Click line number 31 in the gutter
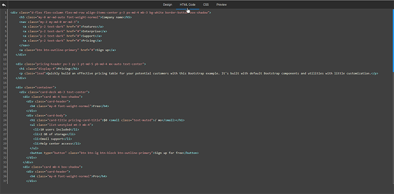The height and width of the screenshot is (194, 394). 5,153
